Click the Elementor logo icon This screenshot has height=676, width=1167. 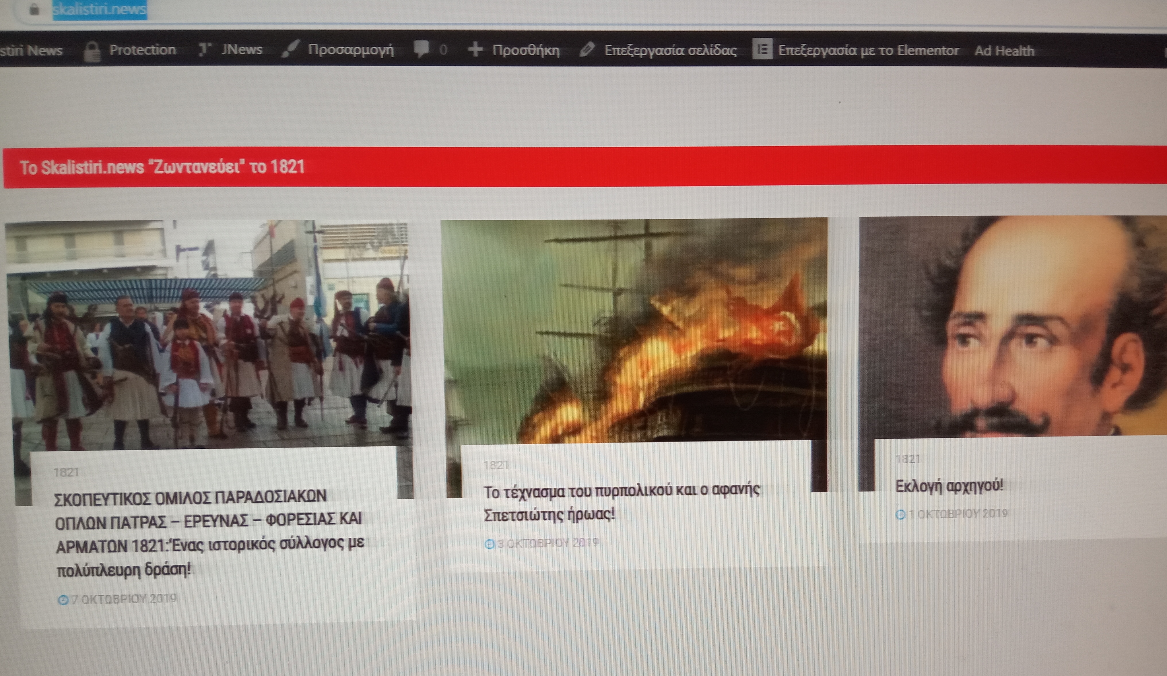coord(762,49)
